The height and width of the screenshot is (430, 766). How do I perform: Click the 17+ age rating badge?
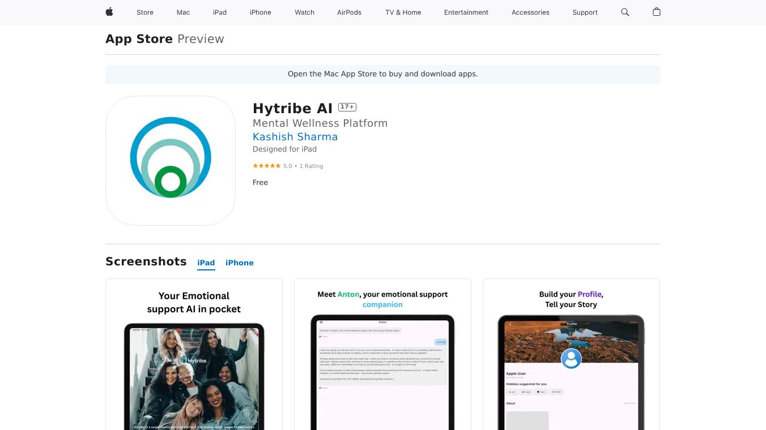coord(347,107)
